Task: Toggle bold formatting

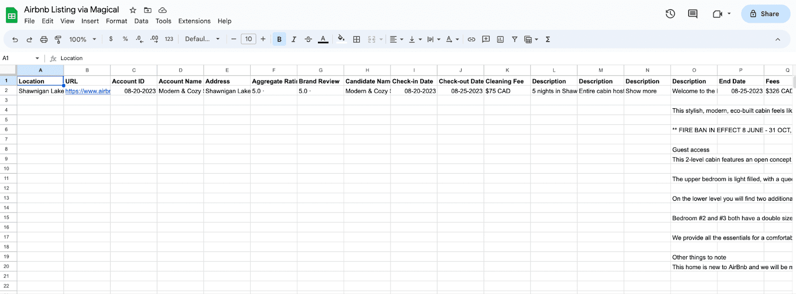Action: coord(279,39)
